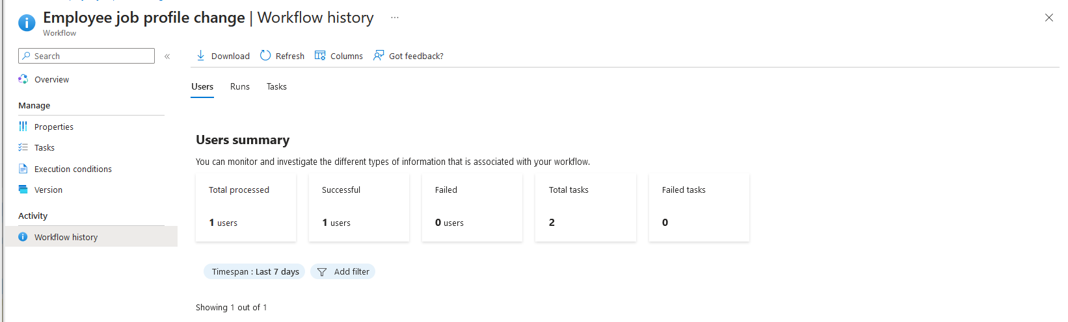Viewport: 1068px width, 322px height.
Task: Click the Refresh circular arrow icon
Action: [x=265, y=56]
